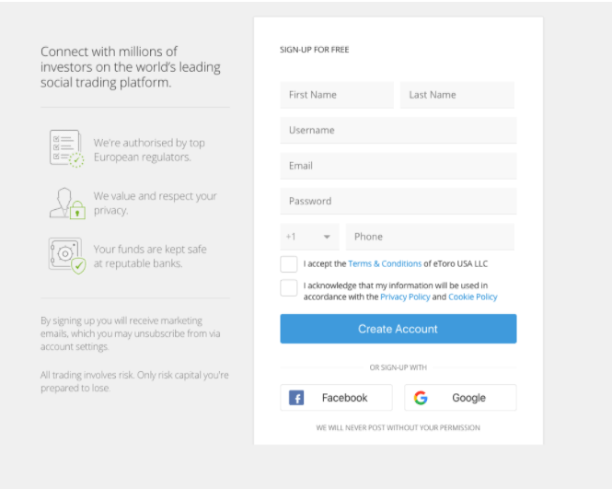Open the +1 country code dropdown

[x=309, y=237]
